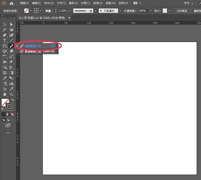Select the Rectangle tool
Image resolution: width=201 pixels, height=180 pixels.
point(5,46)
